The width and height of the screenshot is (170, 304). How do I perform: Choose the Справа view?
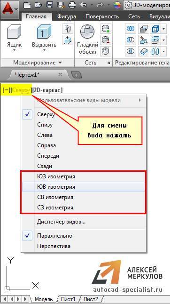click(x=84, y=145)
